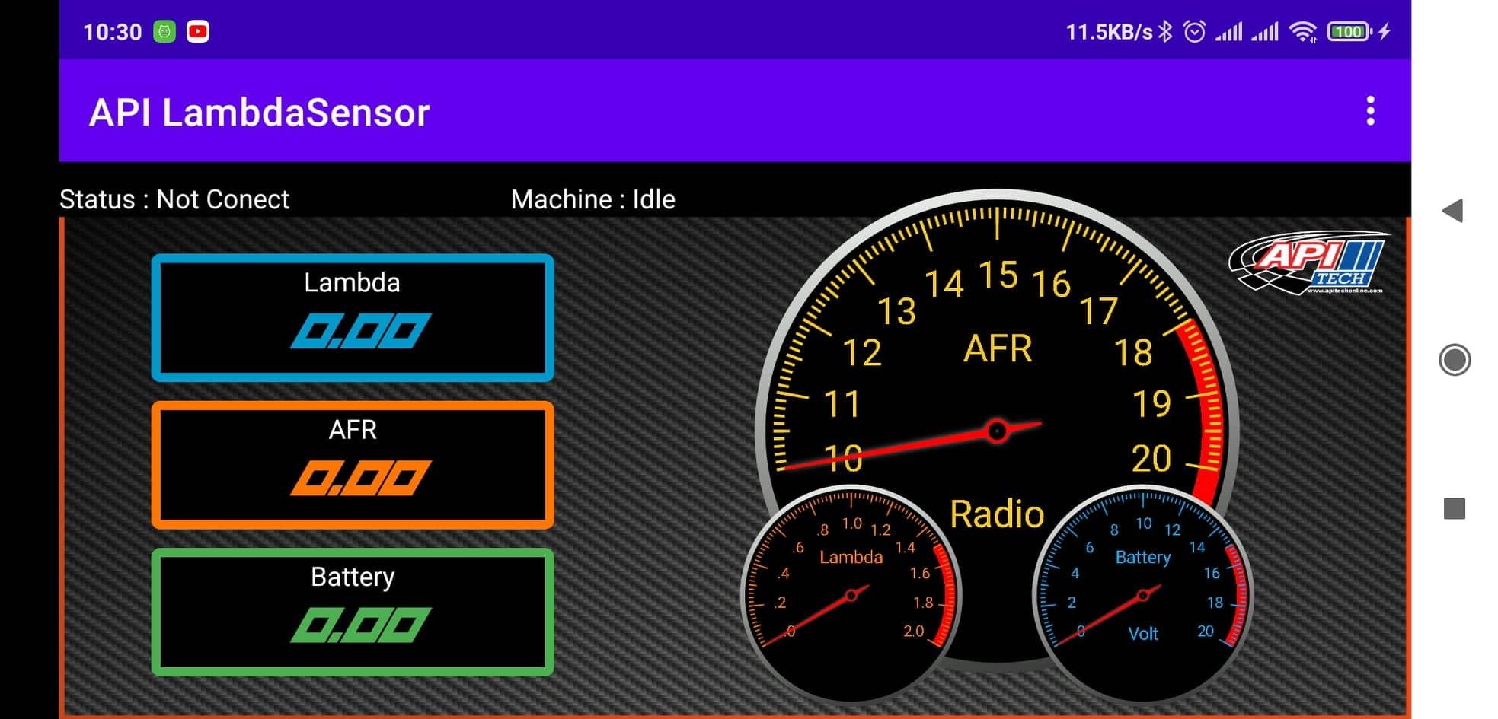
Task: Select the blue Lambda readout box
Action: [353, 317]
